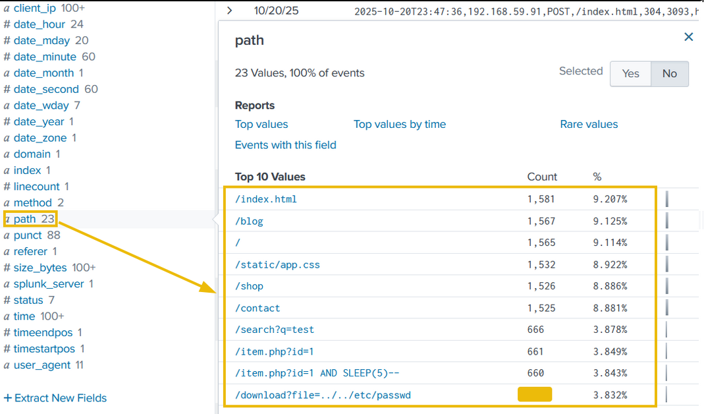The height and width of the screenshot is (414, 704).
Task: Expand the 10/20/25 event row chevron
Action: click(229, 11)
